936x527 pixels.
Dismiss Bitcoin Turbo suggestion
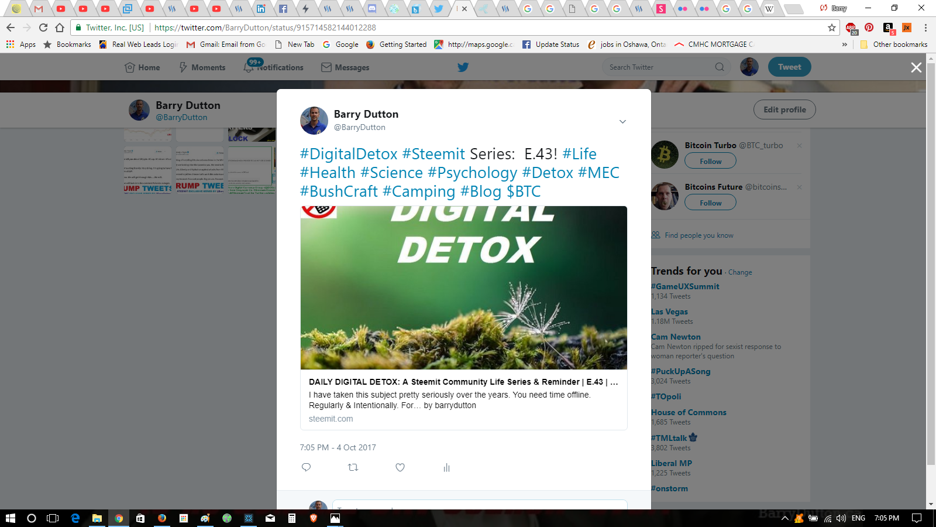coord(799,146)
